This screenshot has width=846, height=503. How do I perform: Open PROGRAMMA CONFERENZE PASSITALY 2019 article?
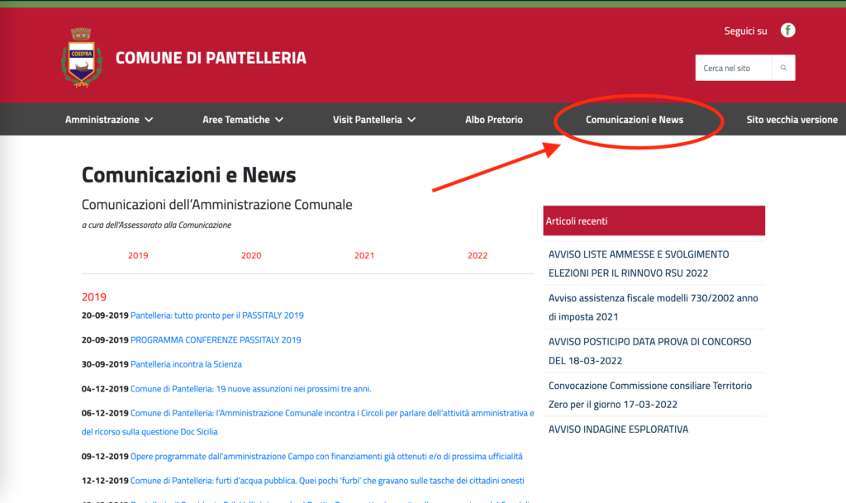pyautogui.click(x=216, y=339)
